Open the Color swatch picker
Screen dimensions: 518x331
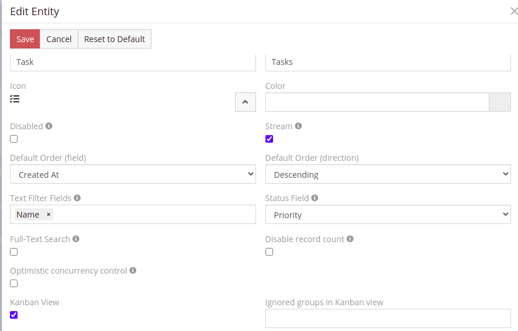pos(499,102)
